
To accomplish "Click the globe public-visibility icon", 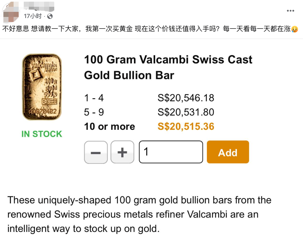I will coord(50,16).
